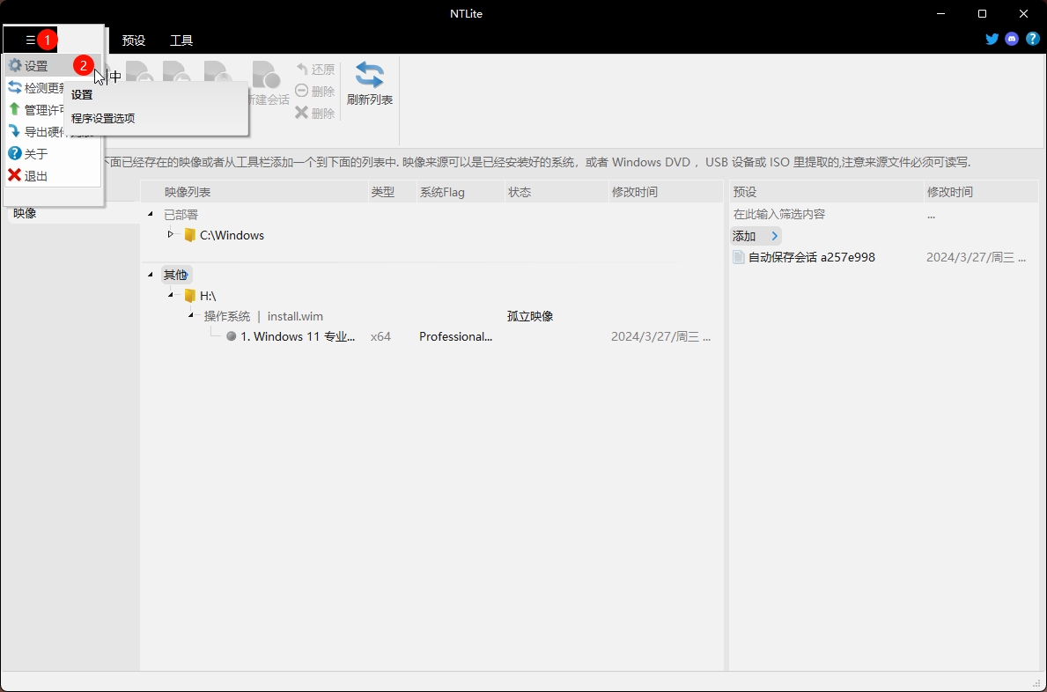
Task: Open the Twitter bird icon link
Action: pos(992,39)
